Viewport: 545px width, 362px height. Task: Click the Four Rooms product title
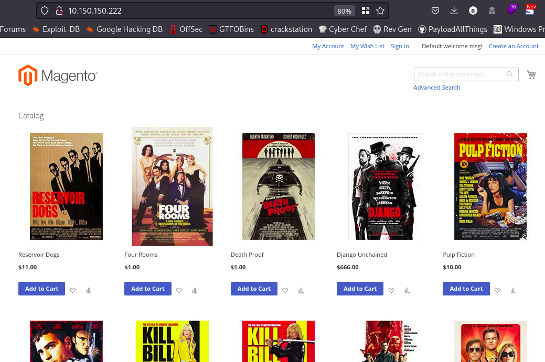(x=141, y=255)
